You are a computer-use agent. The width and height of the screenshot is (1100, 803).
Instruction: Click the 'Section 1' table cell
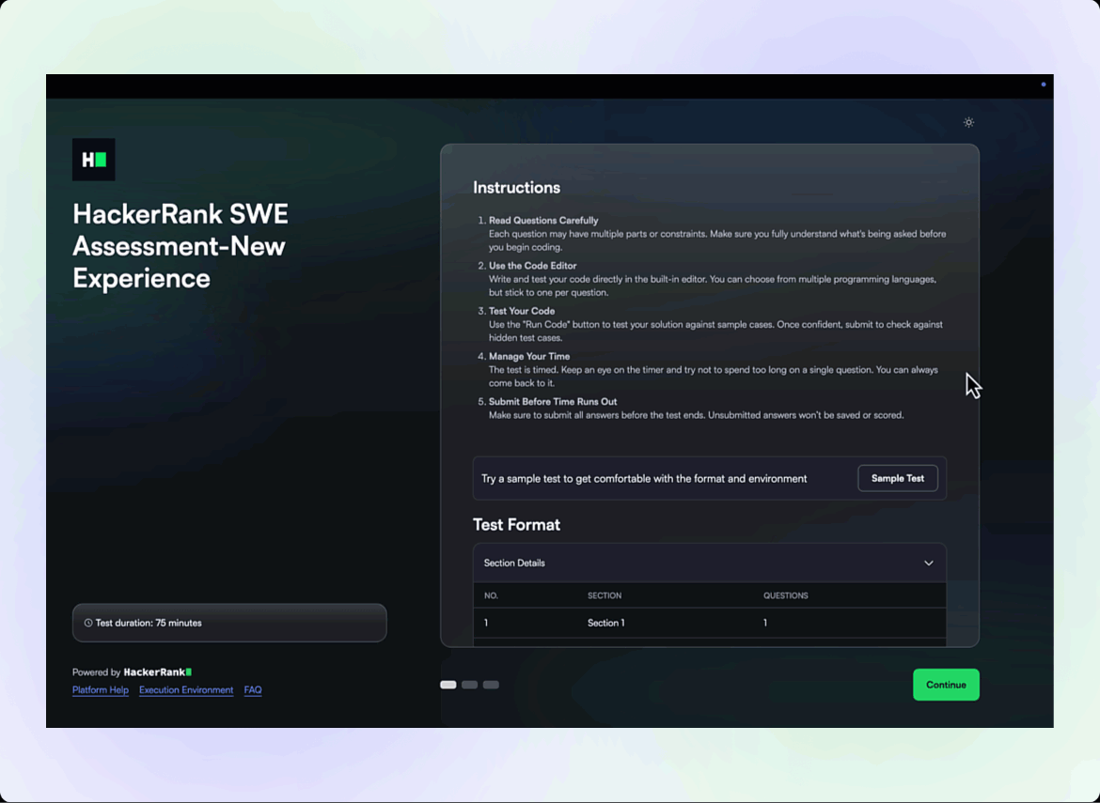(606, 623)
